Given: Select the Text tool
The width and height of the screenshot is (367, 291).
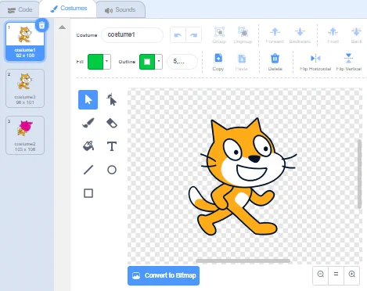Looking at the screenshot, I should [112, 146].
